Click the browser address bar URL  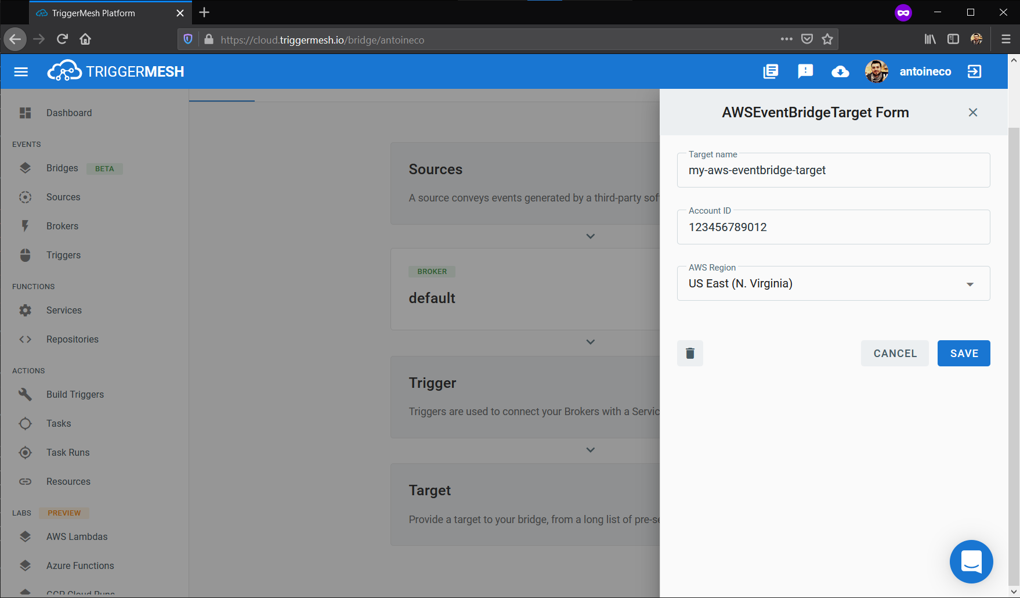(323, 39)
